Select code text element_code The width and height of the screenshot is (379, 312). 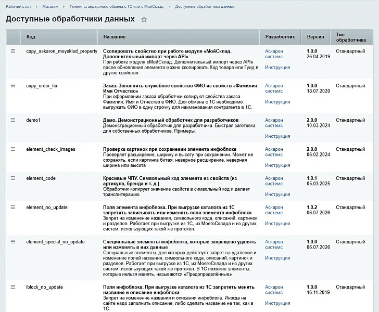[x=41, y=178]
